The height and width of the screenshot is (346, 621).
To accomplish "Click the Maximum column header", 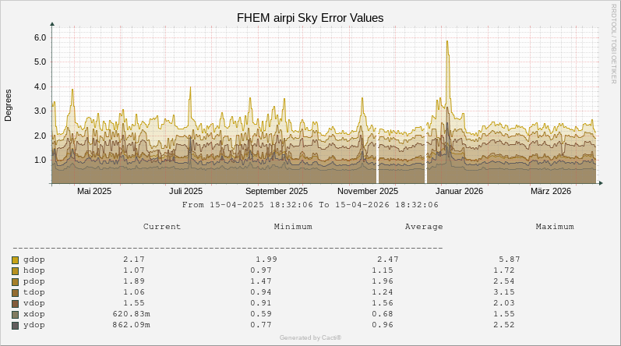I will coord(555,227).
